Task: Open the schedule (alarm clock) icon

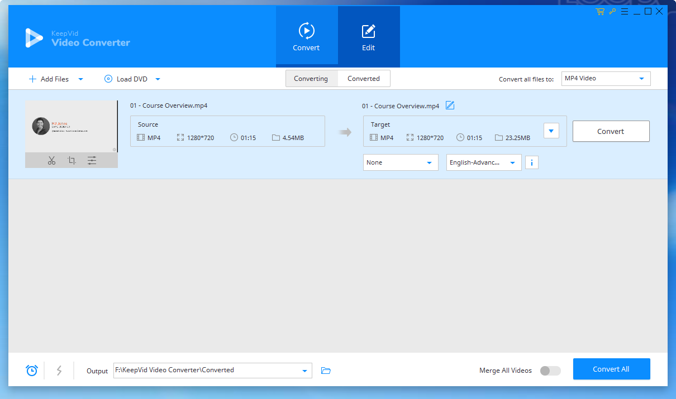Action: (x=31, y=370)
